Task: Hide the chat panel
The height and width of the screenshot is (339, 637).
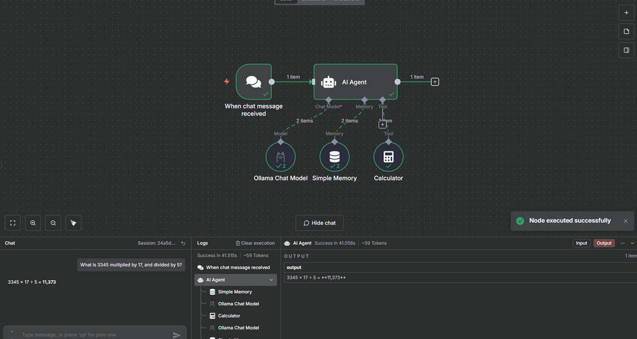Action: click(319, 223)
